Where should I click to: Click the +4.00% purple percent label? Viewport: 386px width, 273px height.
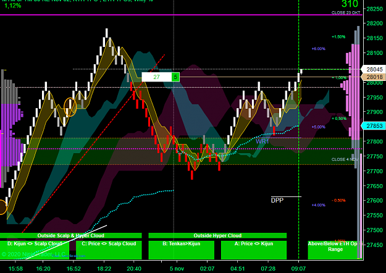[x=319, y=205]
